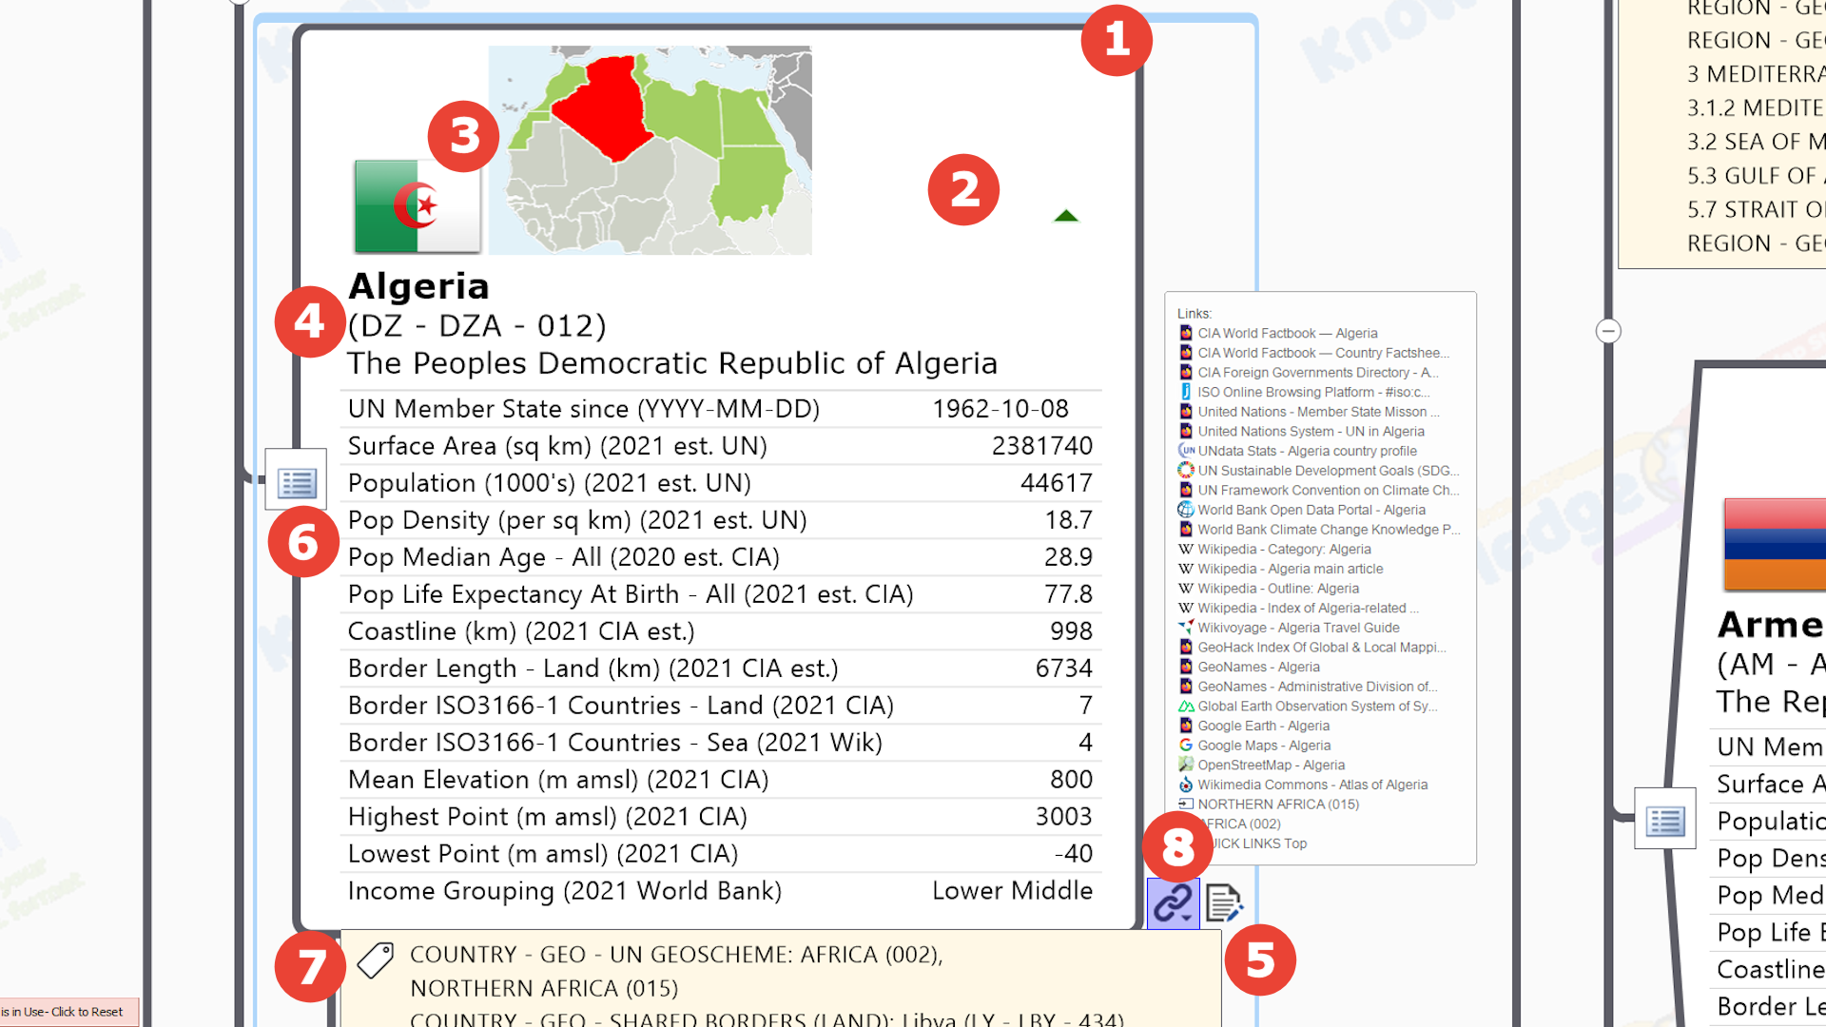Open Google Maps - Algeria link
This screenshot has width=1826, height=1027.
pos(1263,746)
